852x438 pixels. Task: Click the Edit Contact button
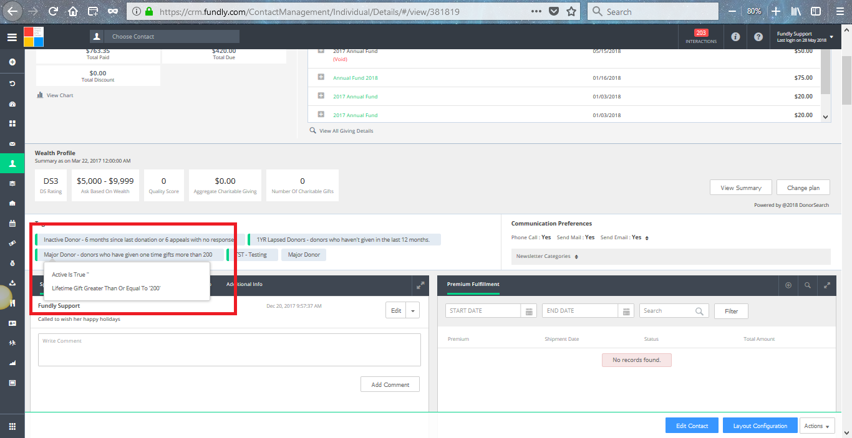pyautogui.click(x=692, y=426)
